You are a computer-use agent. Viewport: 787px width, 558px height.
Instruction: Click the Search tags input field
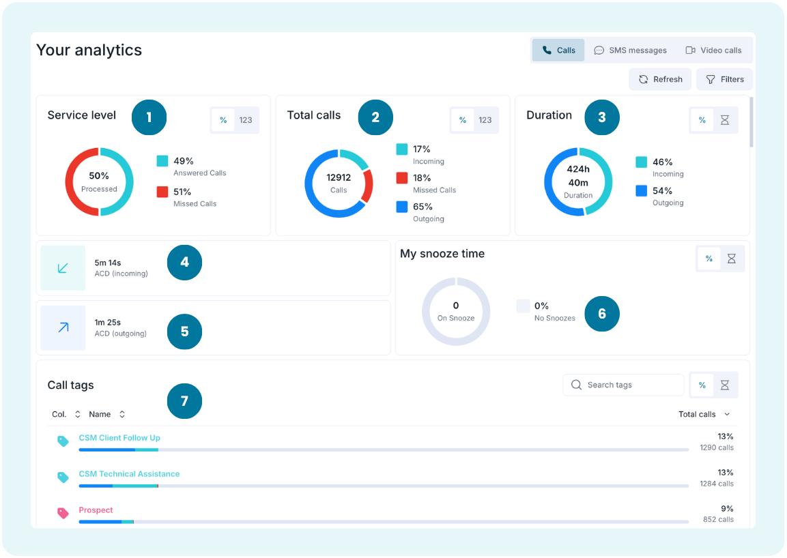(x=623, y=385)
